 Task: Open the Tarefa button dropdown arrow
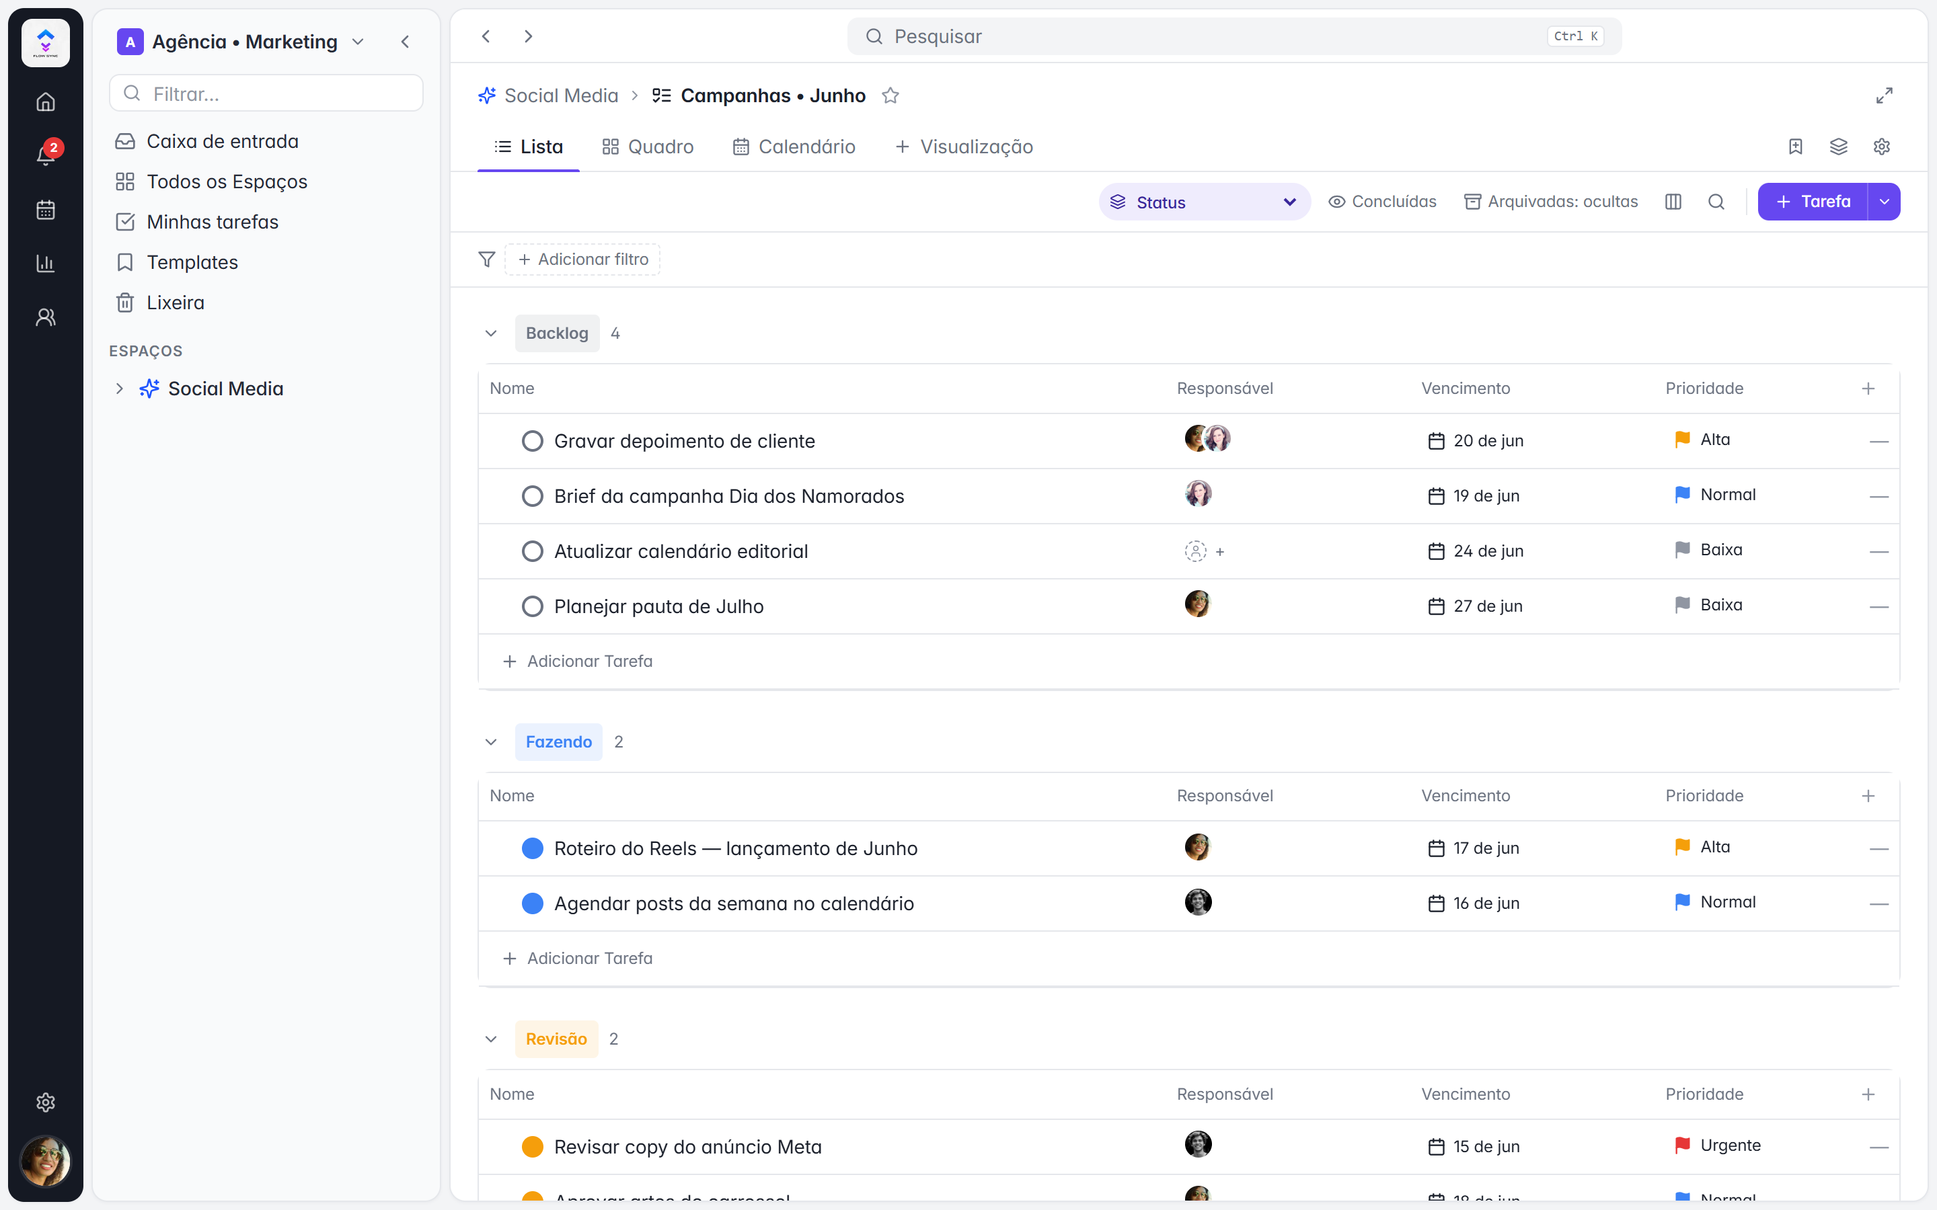1884,202
